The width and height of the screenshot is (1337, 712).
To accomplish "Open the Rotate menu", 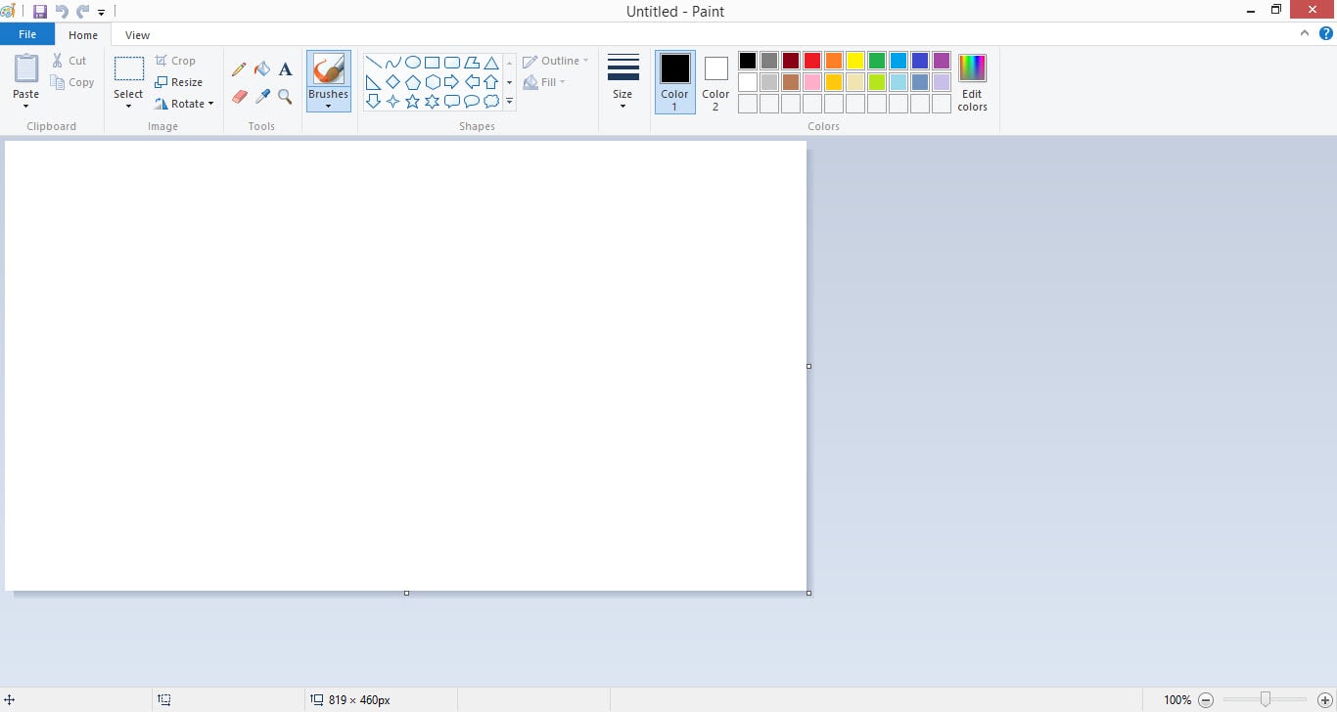I will coord(185,104).
